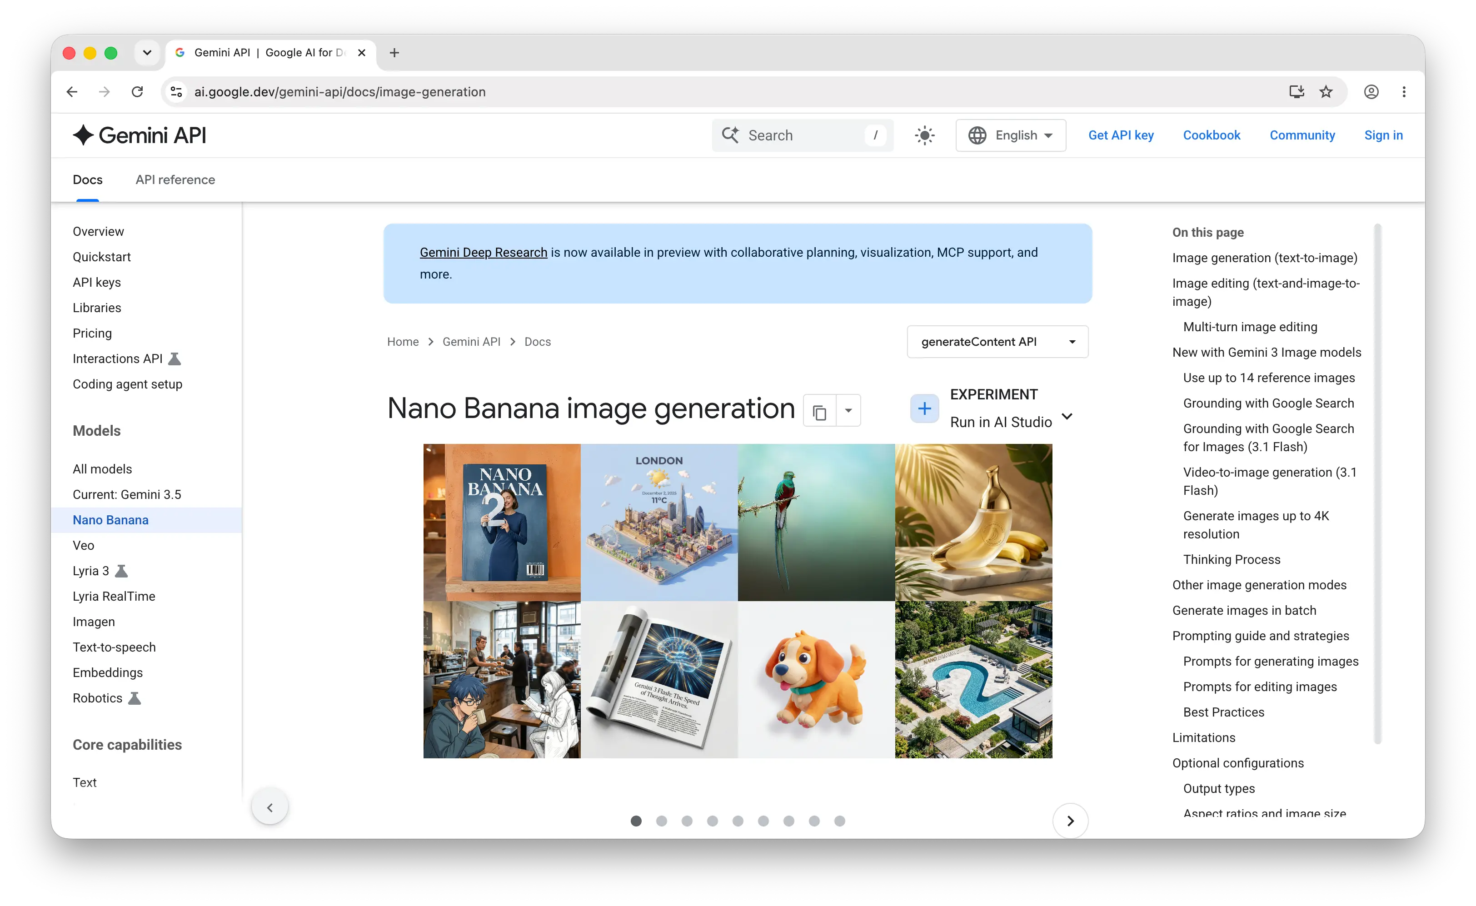Select the second carousel dot
The width and height of the screenshot is (1476, 906).
662,821
